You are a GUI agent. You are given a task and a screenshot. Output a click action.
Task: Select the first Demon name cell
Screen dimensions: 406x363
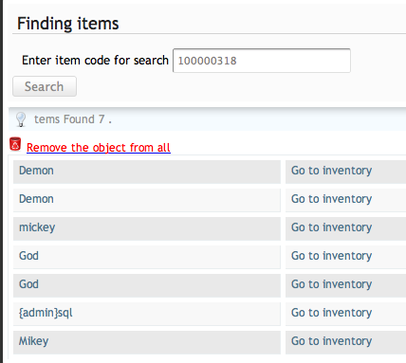(147, 172)
